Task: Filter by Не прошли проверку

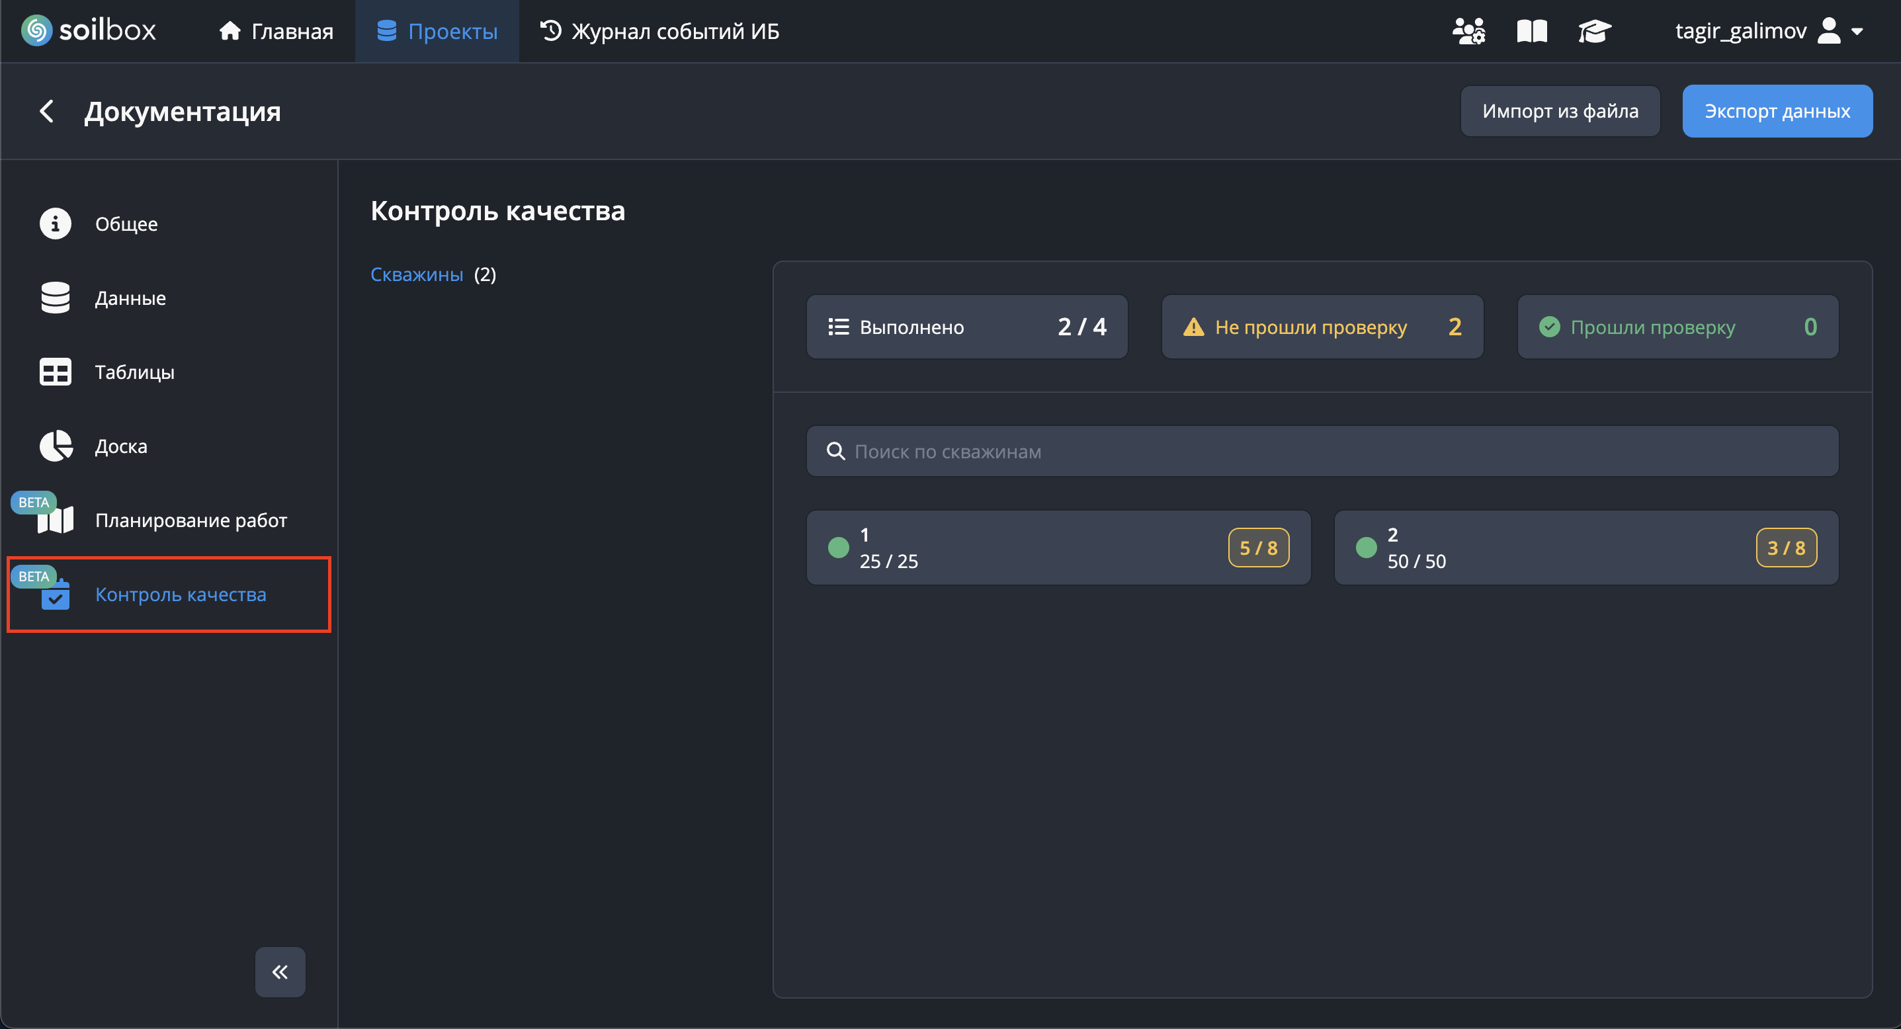Action: point(1322,327)
